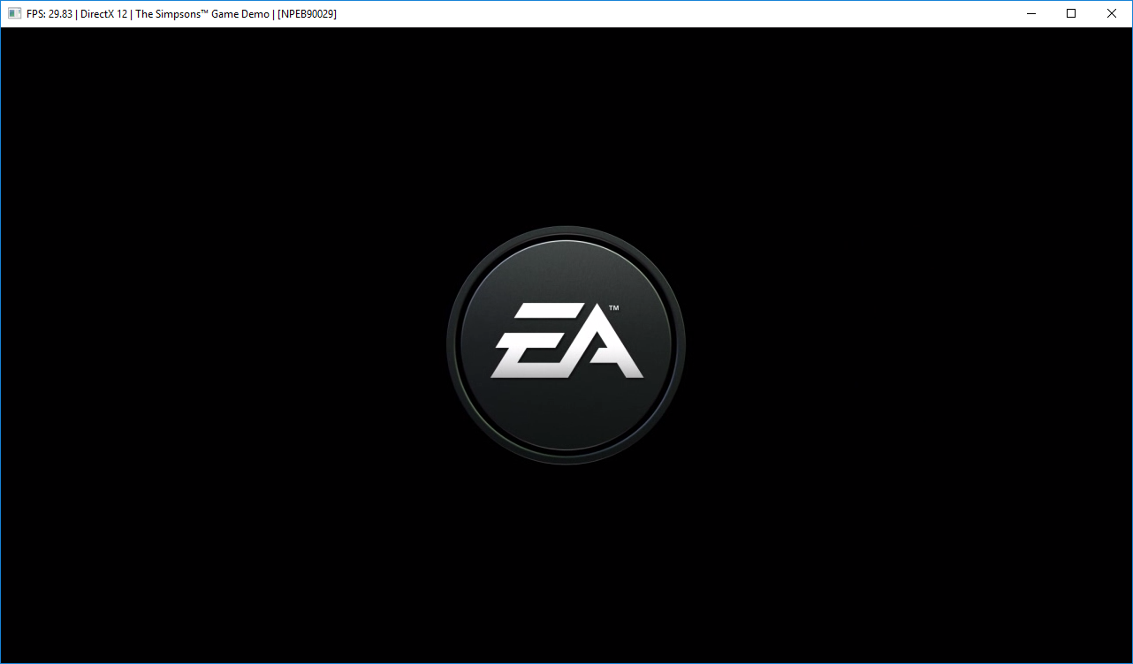Click the app icon in the title bar
This screenshot has width=1133, height=664.
[x=14, y=14]
